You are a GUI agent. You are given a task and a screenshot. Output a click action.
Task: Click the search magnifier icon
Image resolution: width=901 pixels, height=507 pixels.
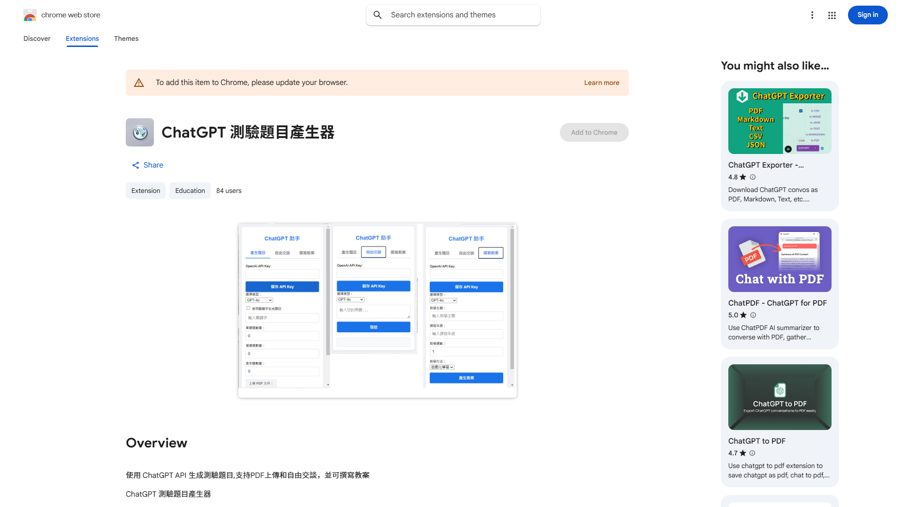coord(378,15)
